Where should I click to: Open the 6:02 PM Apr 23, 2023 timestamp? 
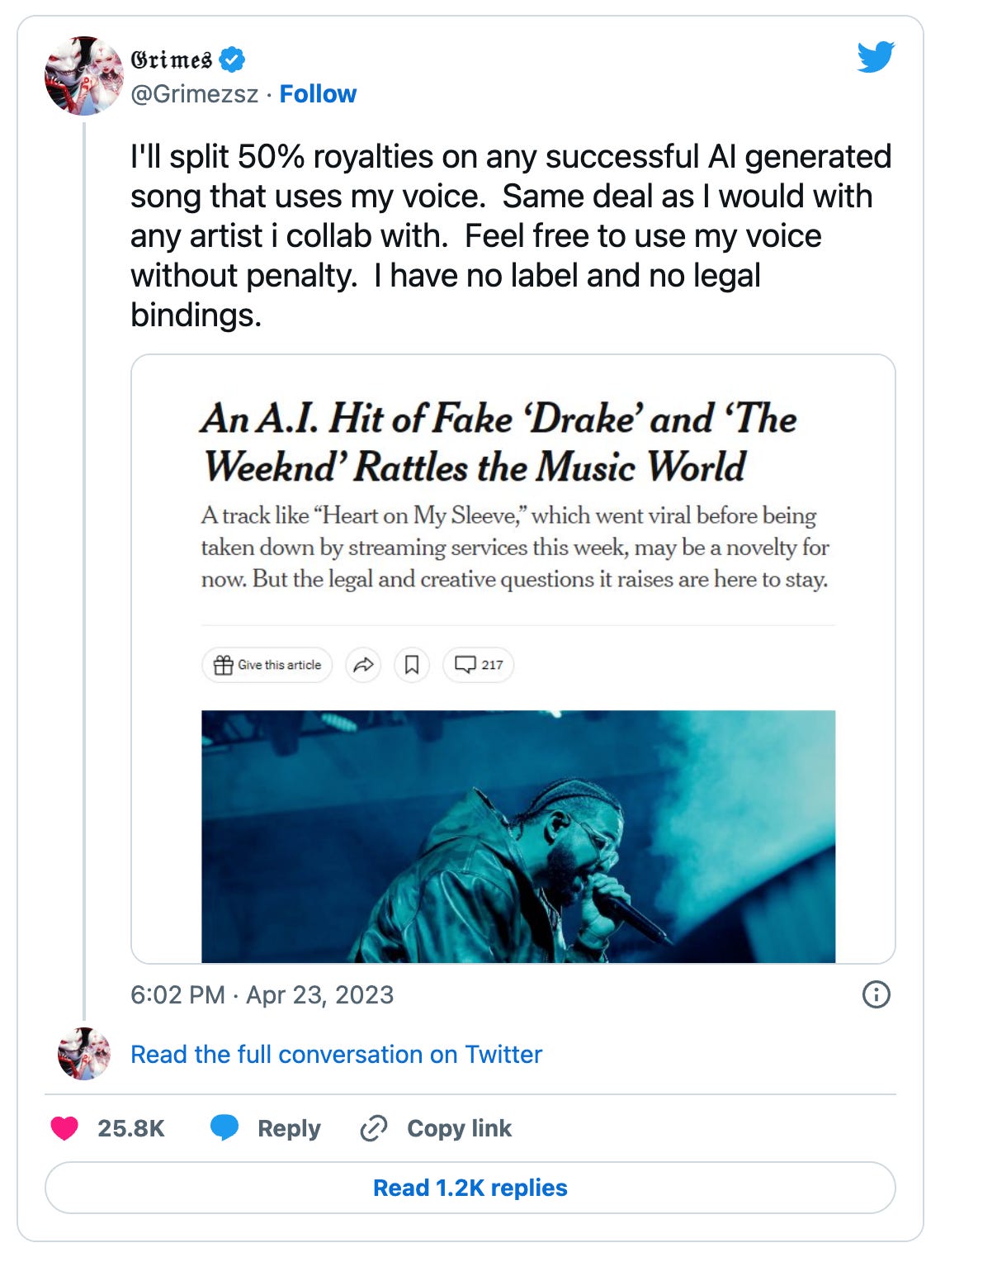pyautogui.click(x=262, y=994)
